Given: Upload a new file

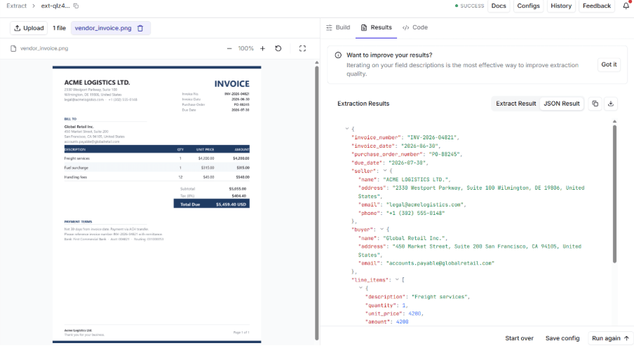Looking at the screenshot, I should [29, 28].
